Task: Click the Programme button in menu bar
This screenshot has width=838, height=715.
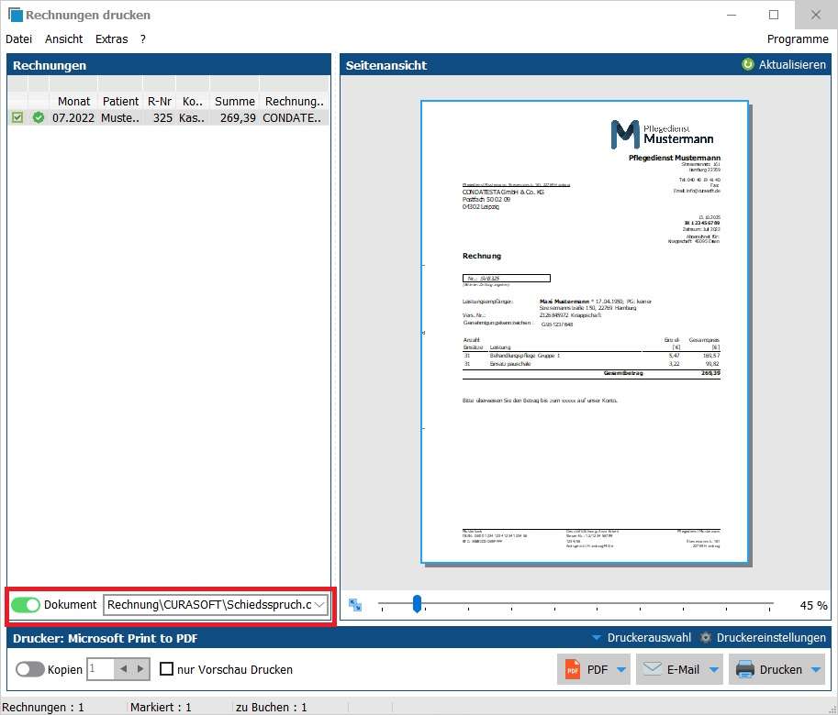Action: click(x=797, y=39)
